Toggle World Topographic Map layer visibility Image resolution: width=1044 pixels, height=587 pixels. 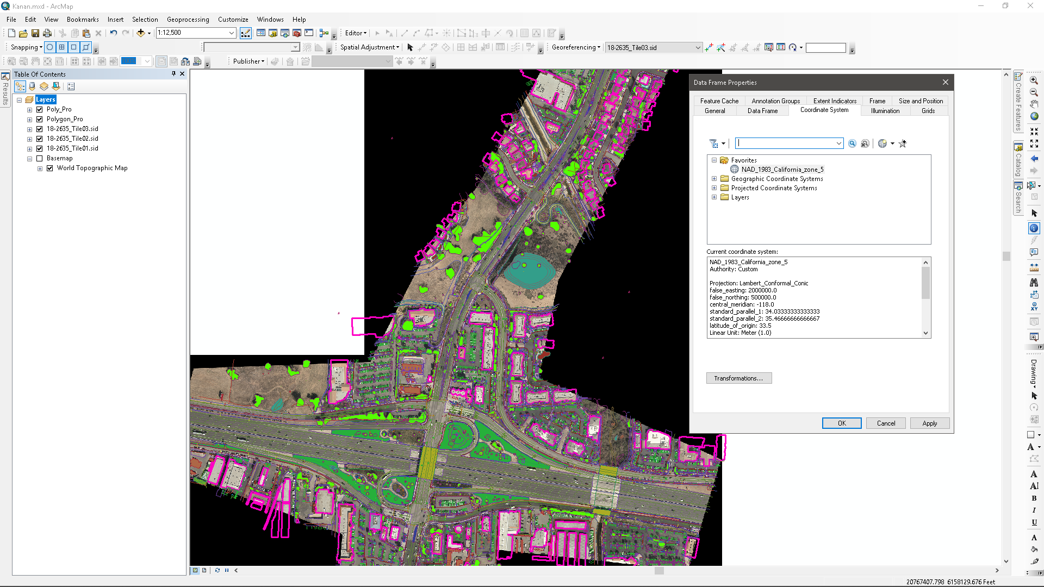pos(50,168)
